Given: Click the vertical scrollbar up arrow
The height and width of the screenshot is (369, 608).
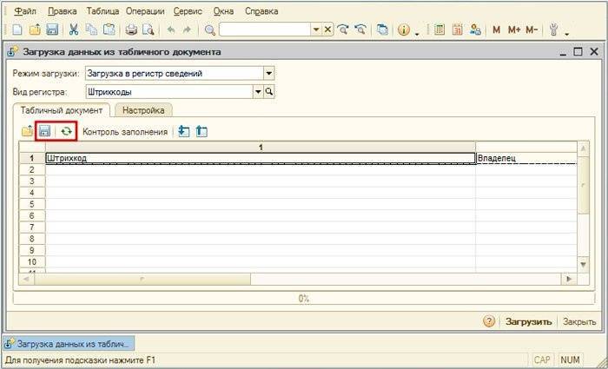Looking at the screenshot, I should [584, 148].
